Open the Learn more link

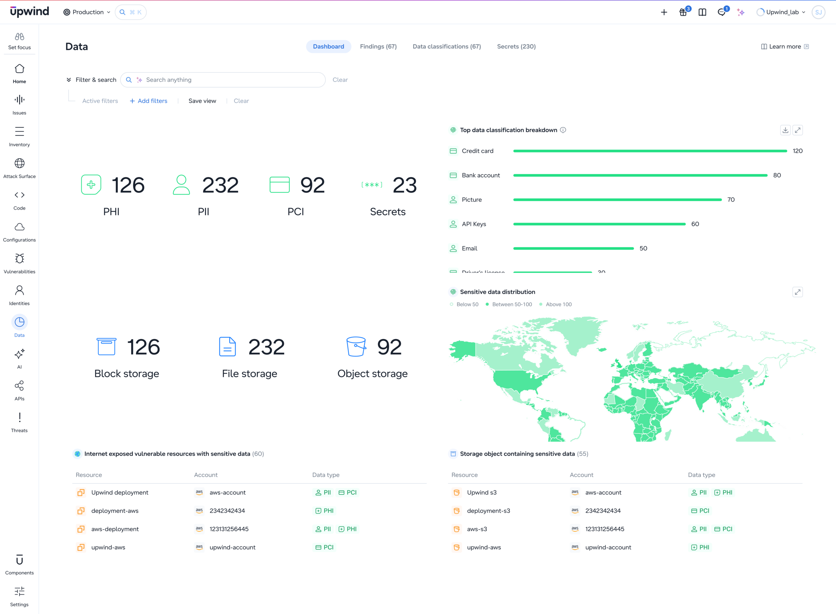[785, 46]
